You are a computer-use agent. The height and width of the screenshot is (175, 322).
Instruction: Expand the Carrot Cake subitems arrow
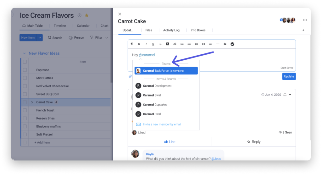pyautogui.click(x=32, y=102)
